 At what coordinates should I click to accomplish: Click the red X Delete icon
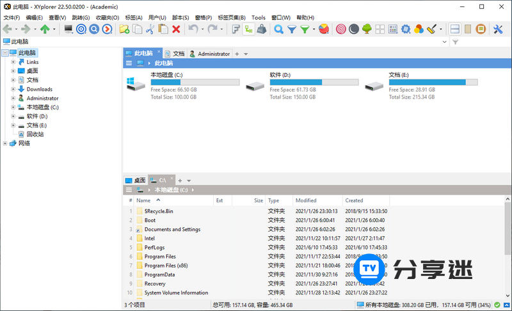(x=176, y=29)
